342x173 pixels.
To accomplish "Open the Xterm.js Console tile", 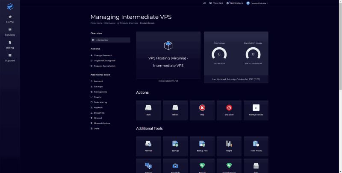I will pyautogui.click(x=256, y=110).
